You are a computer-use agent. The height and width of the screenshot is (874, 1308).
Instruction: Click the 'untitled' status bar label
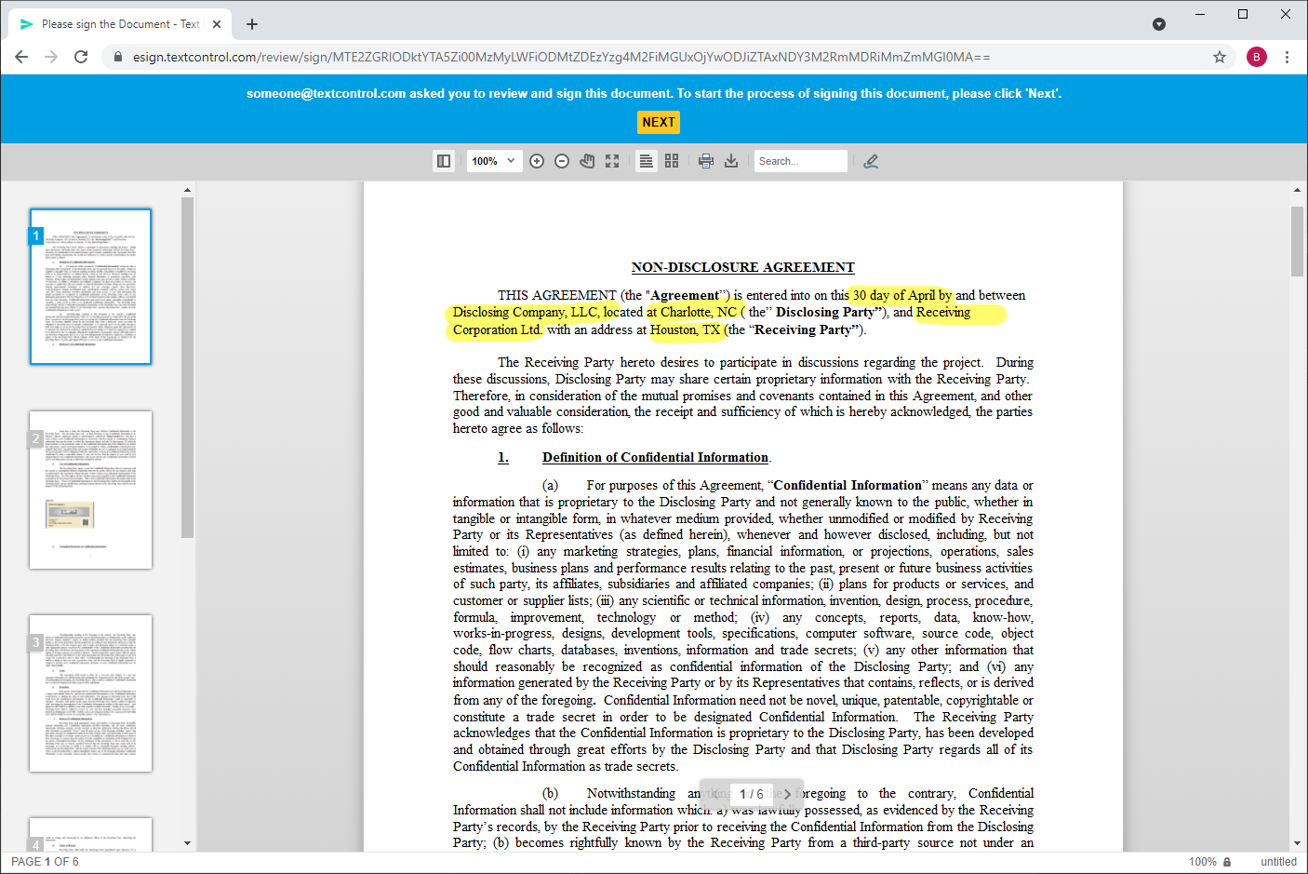point(1278,862)
